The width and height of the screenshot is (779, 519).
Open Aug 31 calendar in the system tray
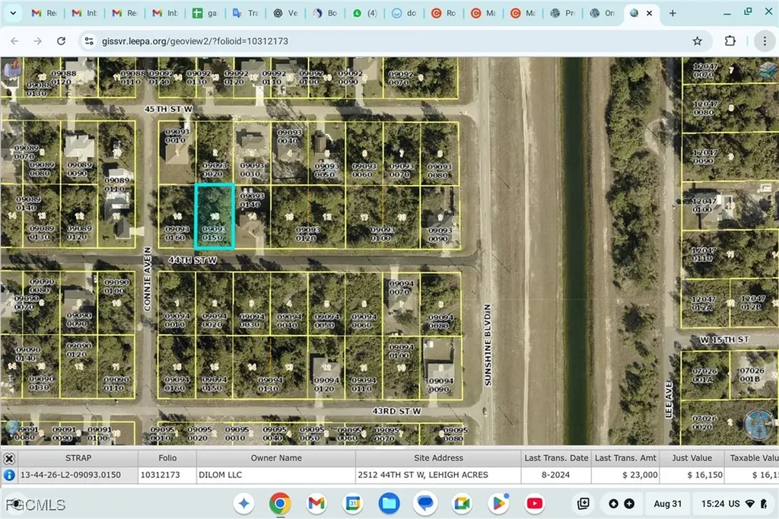pyautogui.click(x=667, y=503)
